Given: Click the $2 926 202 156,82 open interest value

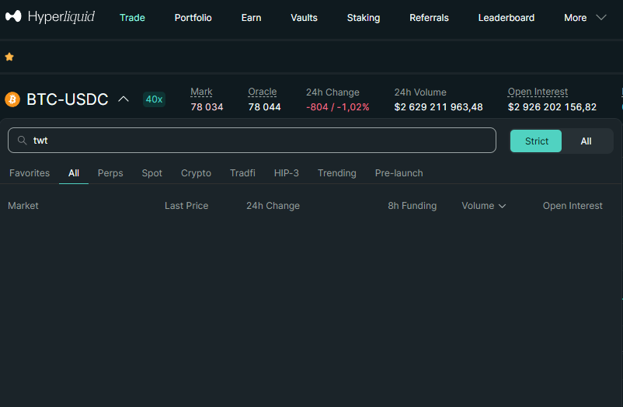Looking at the screenshot, I should click(552, 107).
